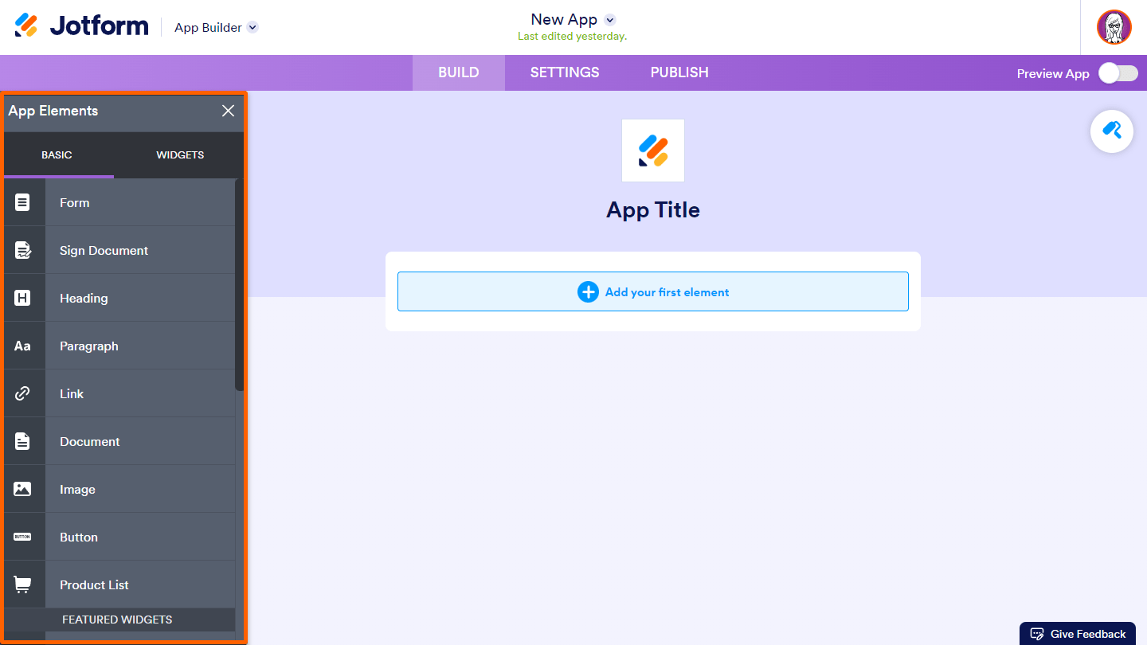Select the Form element icon
The width and height of the screenshot is (1147, 645).
(22, 202)
